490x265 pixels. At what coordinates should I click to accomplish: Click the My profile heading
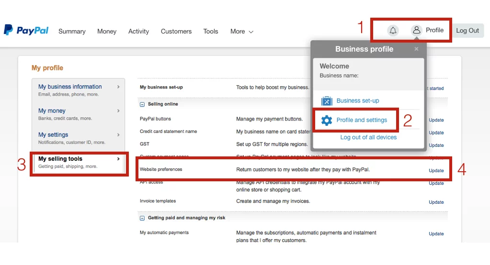(x=47, y=68)
